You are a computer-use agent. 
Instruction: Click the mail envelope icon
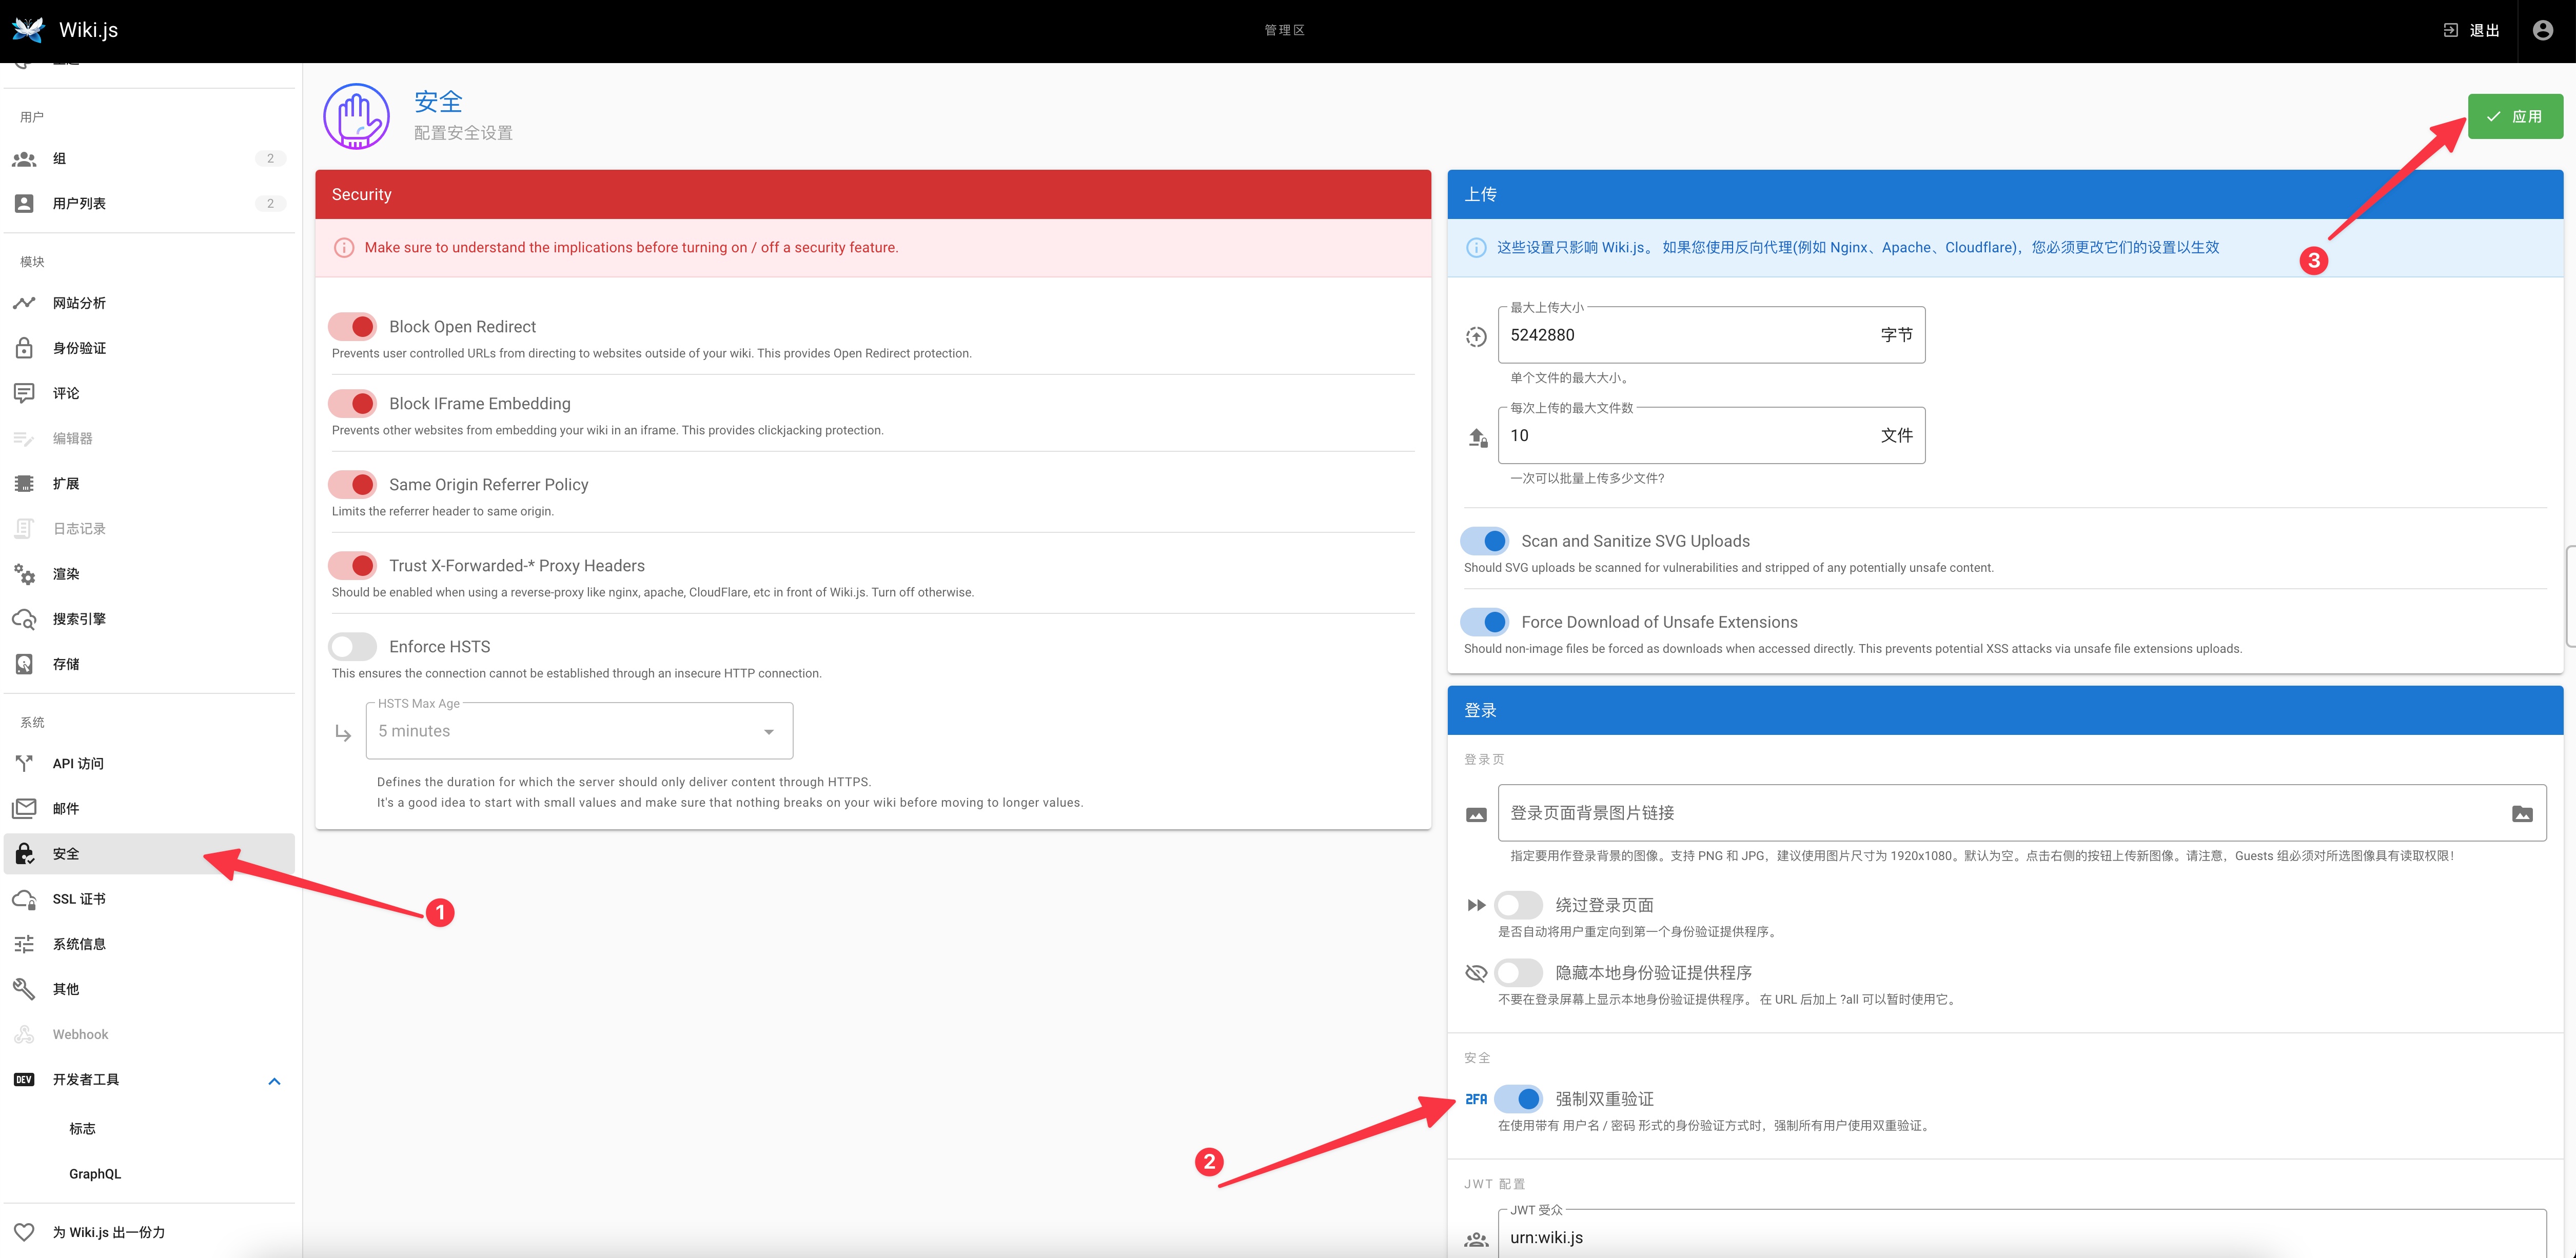(x=24, y=808)
